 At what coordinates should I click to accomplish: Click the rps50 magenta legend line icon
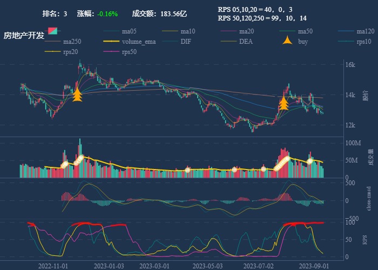[112, 52]
